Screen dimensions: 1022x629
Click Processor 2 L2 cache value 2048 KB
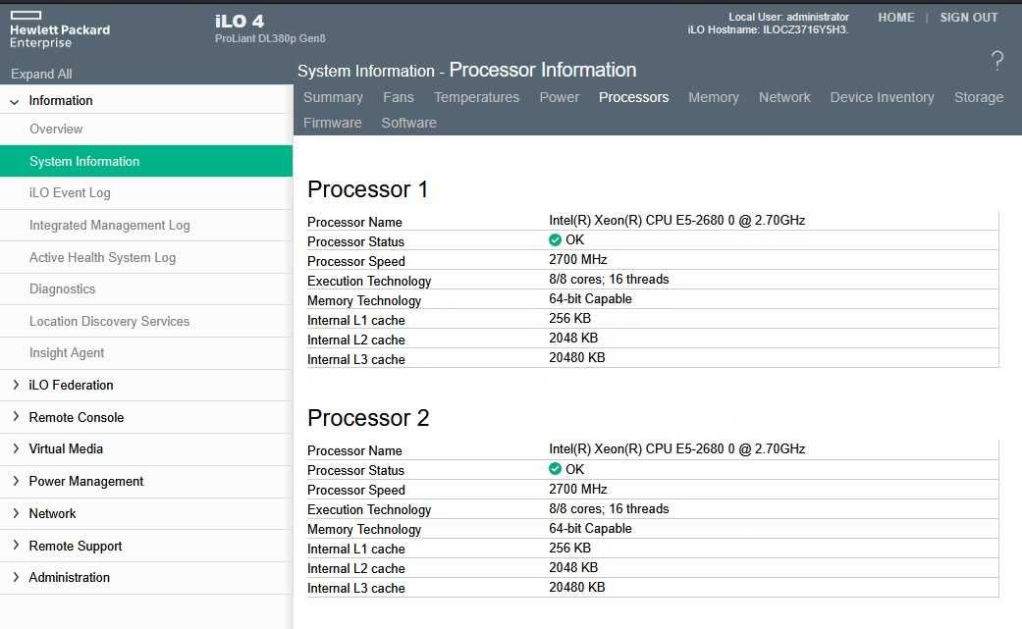coord(573,568)
